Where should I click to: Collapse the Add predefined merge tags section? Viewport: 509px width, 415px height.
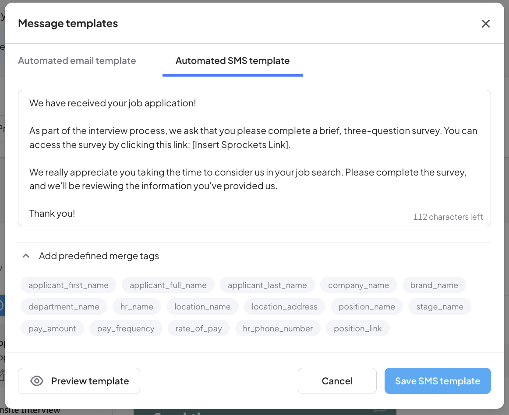(25, 256)
